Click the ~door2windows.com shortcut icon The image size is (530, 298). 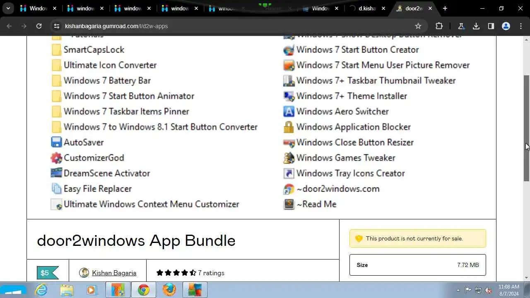(x=289, y=189)
